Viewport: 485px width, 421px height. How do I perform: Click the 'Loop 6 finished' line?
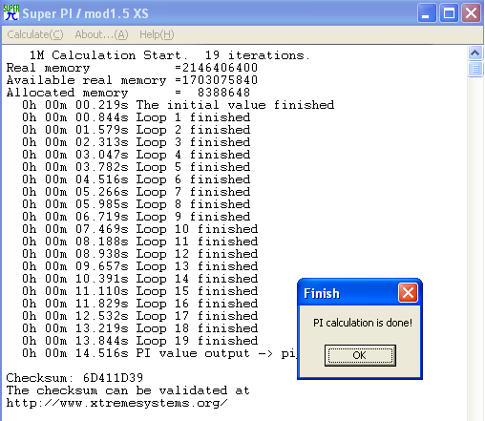coord(136,179)
